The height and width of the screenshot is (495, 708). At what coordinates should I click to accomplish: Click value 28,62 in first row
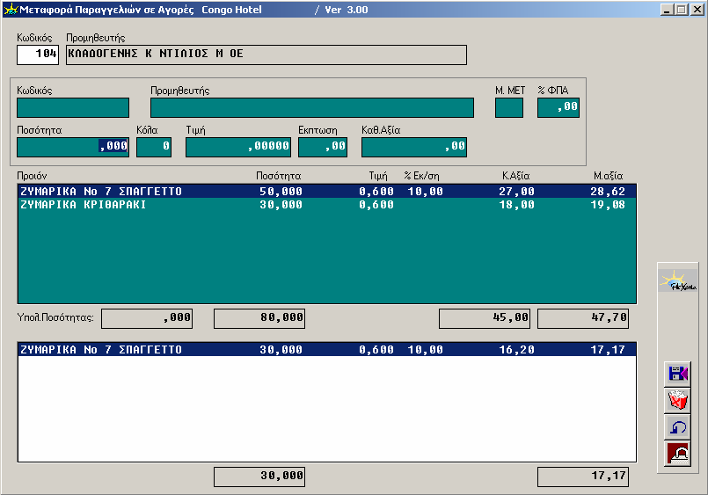coord(608,192)
